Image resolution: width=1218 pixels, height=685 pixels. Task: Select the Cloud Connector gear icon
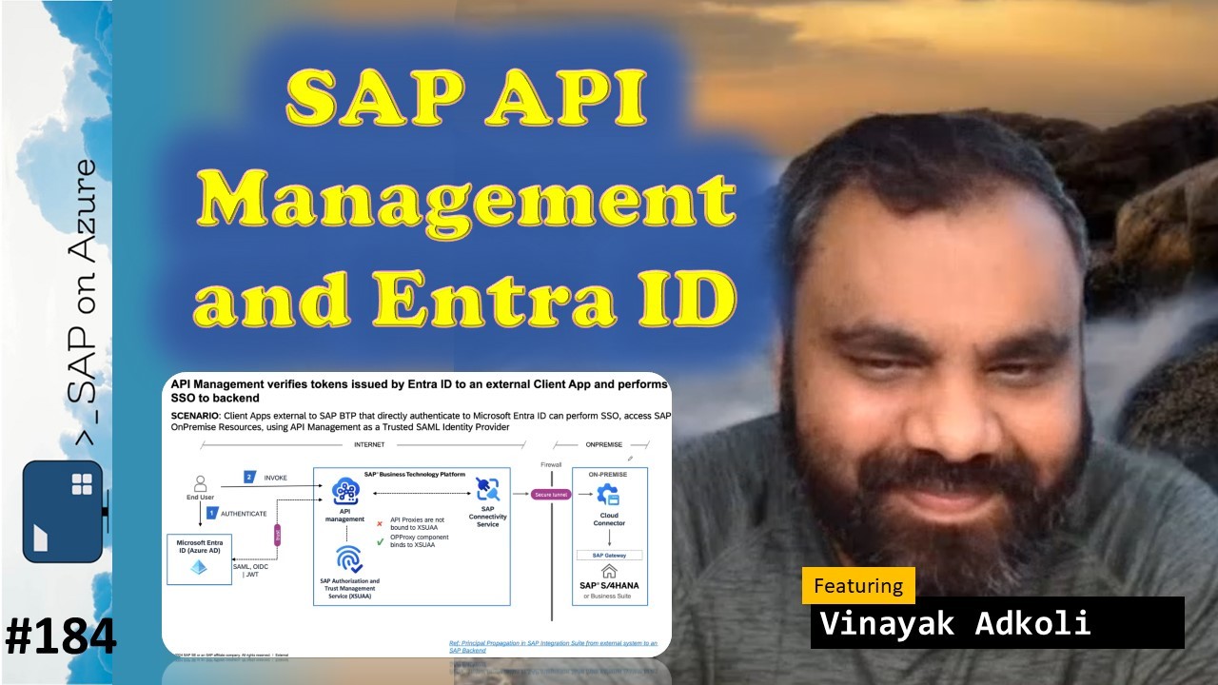pos(607,495)
